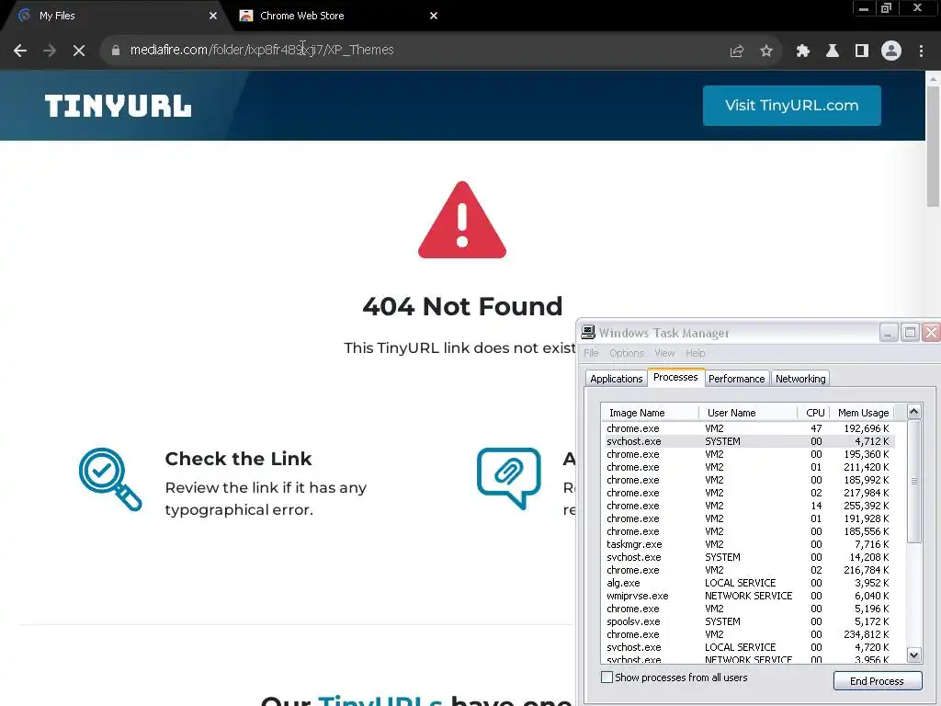Sort processes by Mem Usage column

(862, 413)
